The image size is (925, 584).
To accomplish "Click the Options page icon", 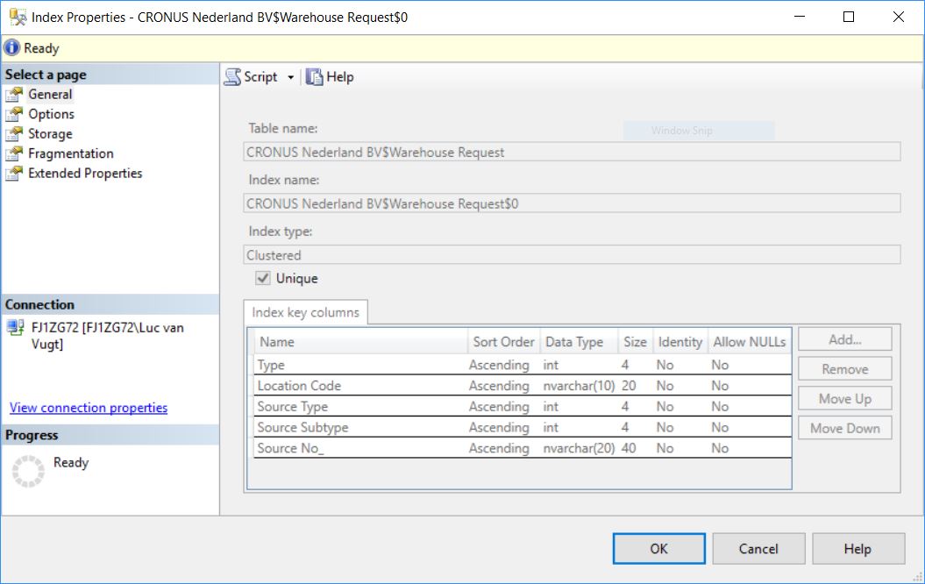I will [x=14, y=114].
